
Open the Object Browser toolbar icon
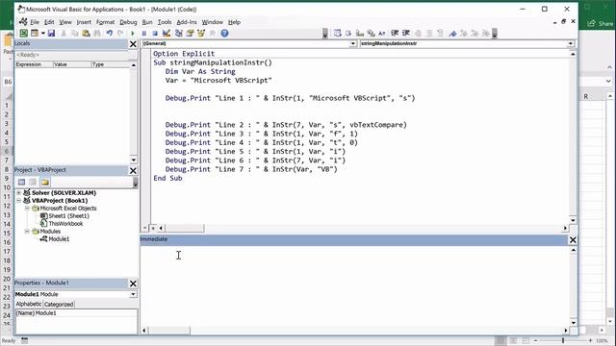(x=201, y=34)
